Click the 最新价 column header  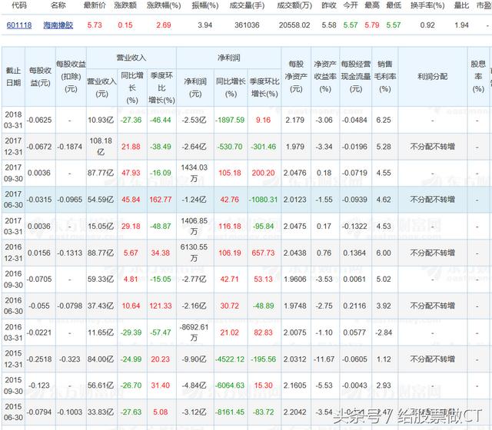95,5
